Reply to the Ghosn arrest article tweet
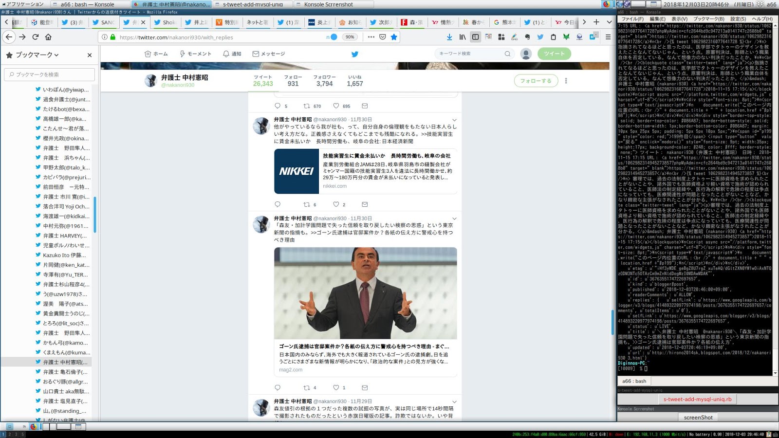Image resolution: width=779 pixels, height=438 pixels. click(278, 387)
